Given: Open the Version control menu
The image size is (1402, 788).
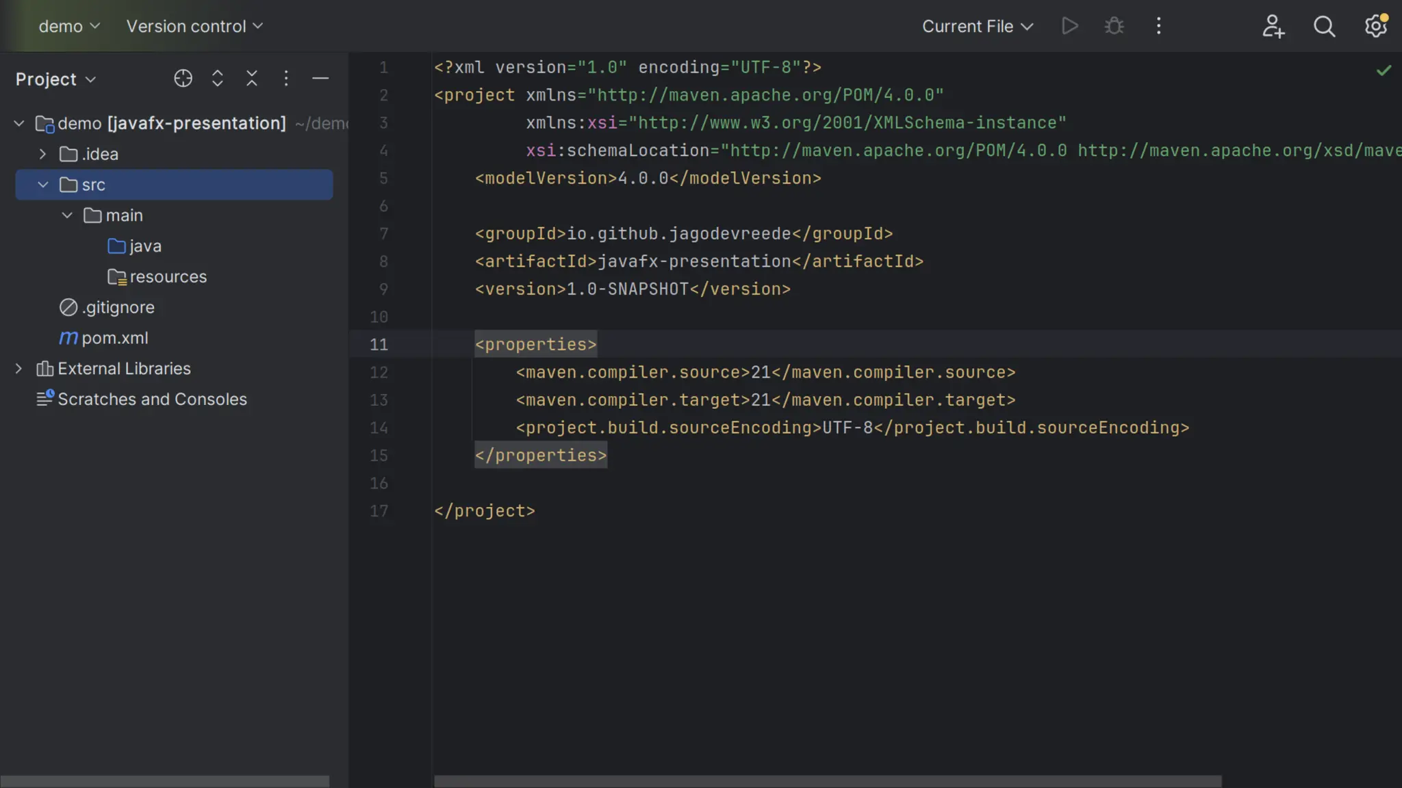Looking at the screenshot, I should pos(194,26).
